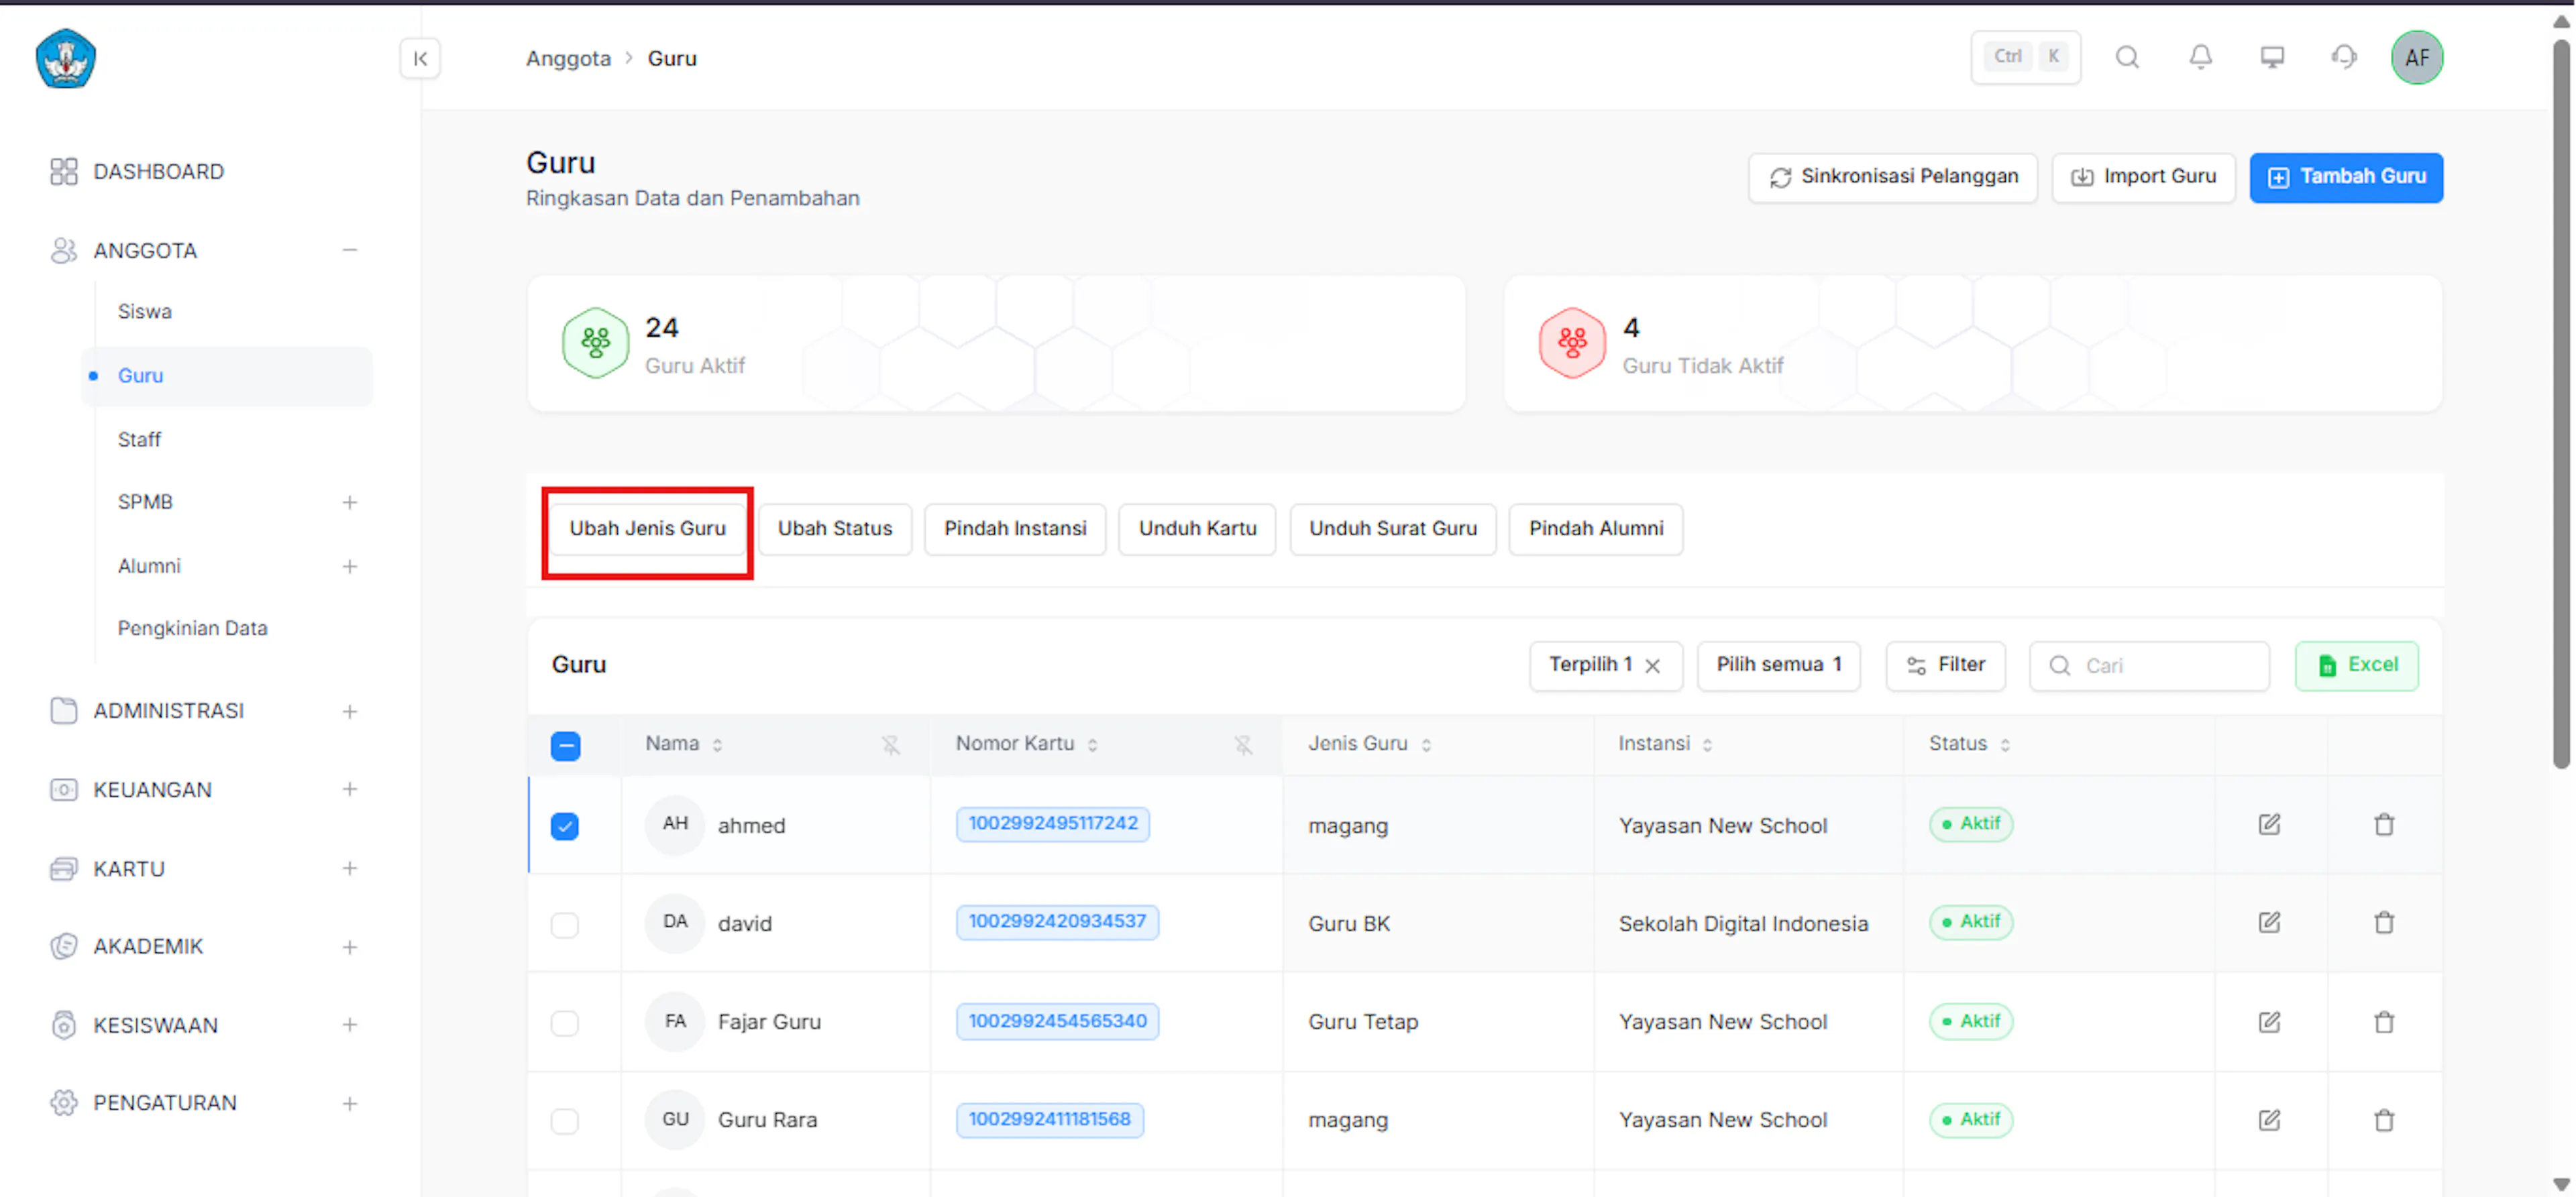Open DASHBOARD in sidebar

[158, 171]
